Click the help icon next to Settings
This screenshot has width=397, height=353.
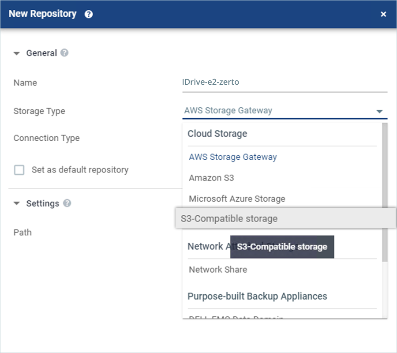67,203
